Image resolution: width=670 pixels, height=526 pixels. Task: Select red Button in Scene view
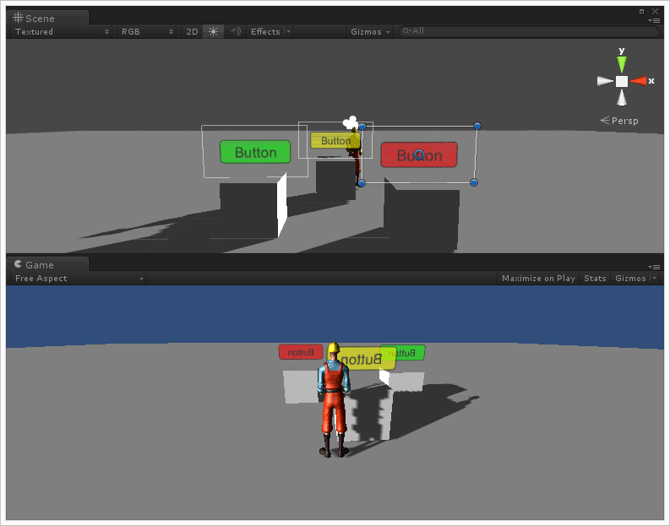[x=419, y=155]
